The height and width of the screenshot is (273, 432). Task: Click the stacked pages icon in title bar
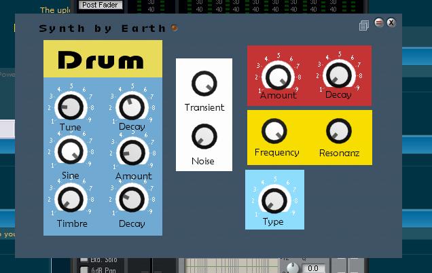click(x=365, y=26)
